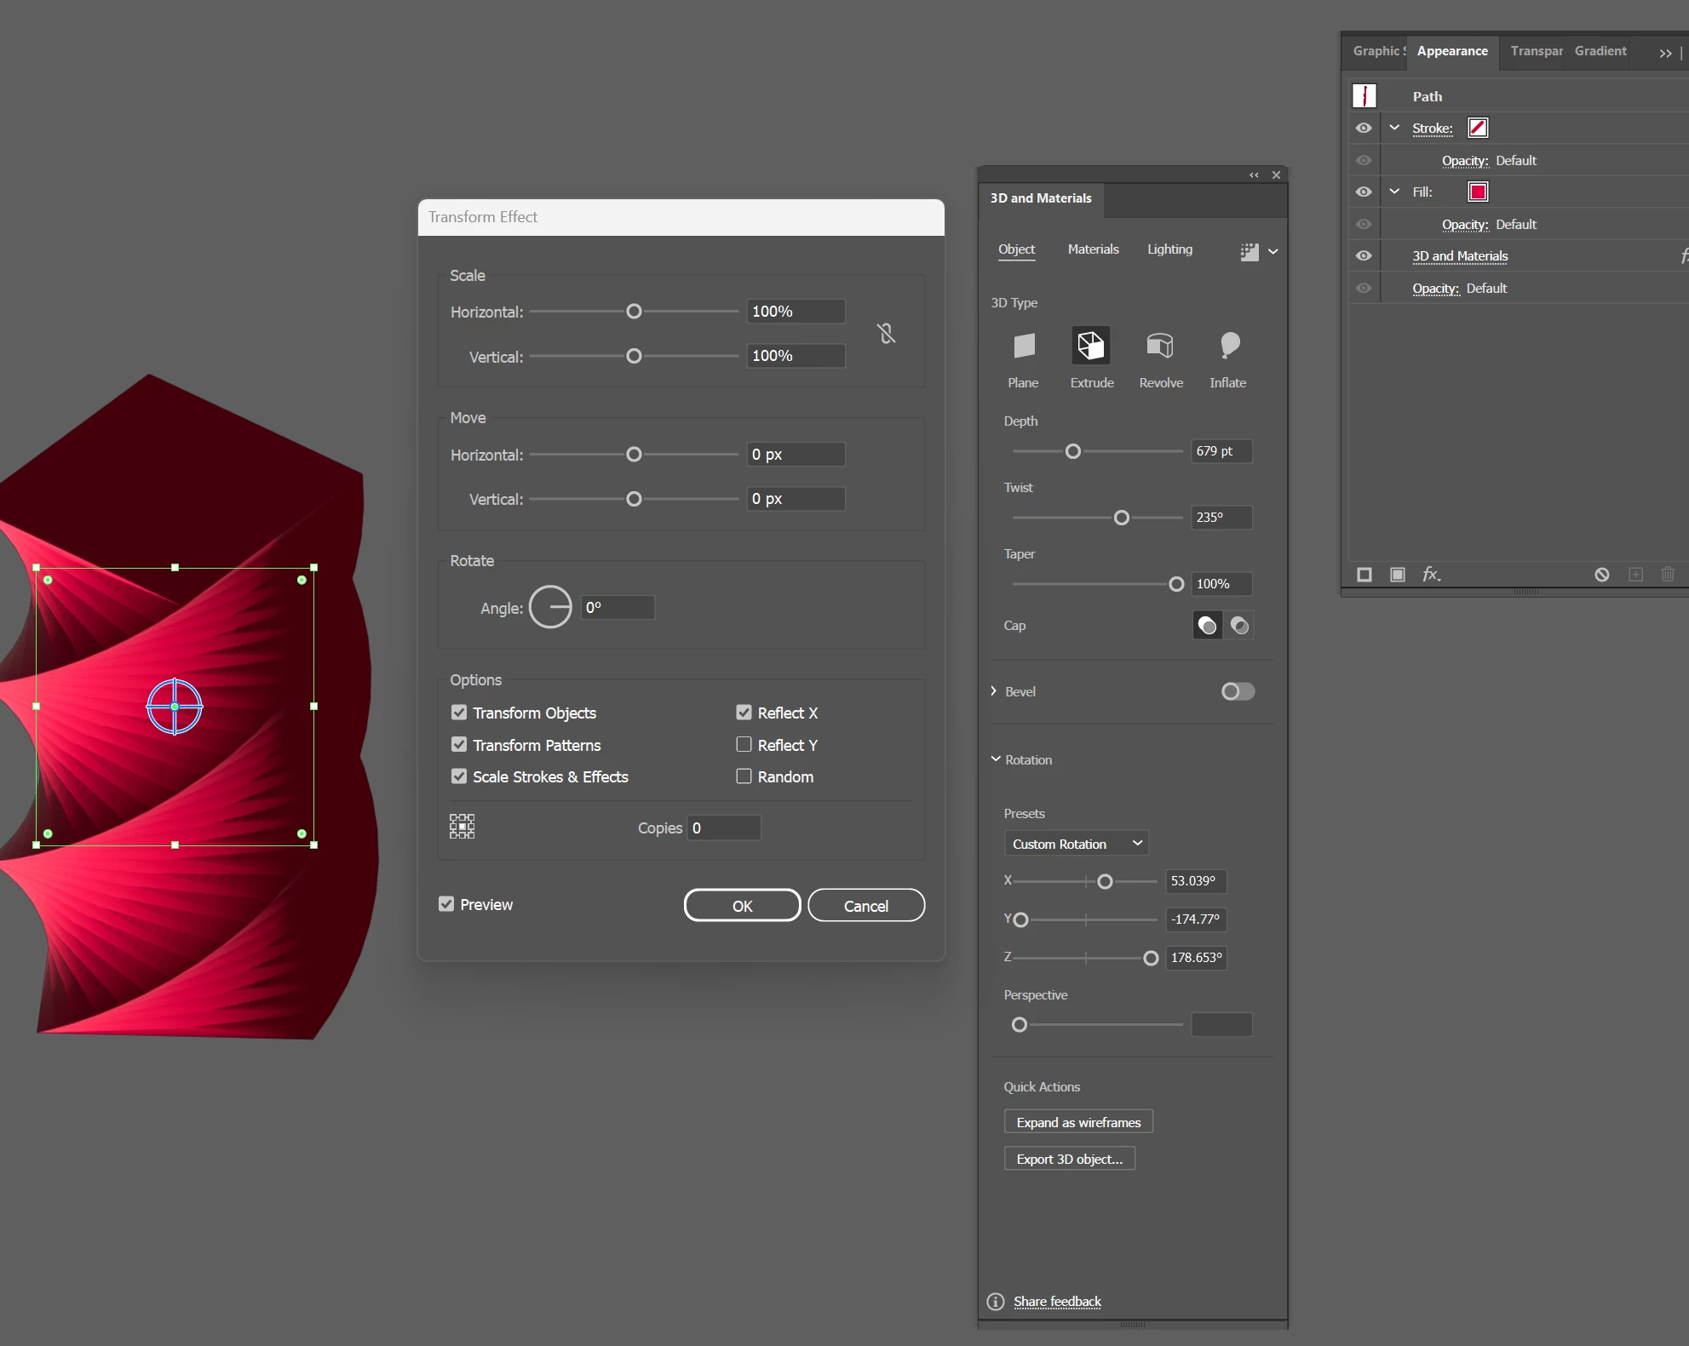Turn cap on for solid appearance

(x=1207, y=626)
